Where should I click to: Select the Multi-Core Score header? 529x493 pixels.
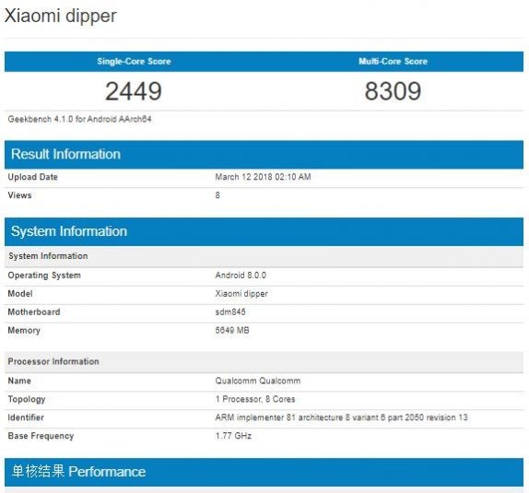(393, 62)
